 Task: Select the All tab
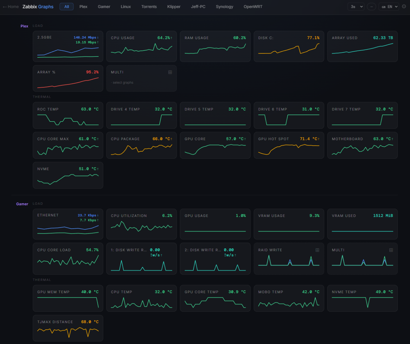pyautogui.click(x=67, y=7)
